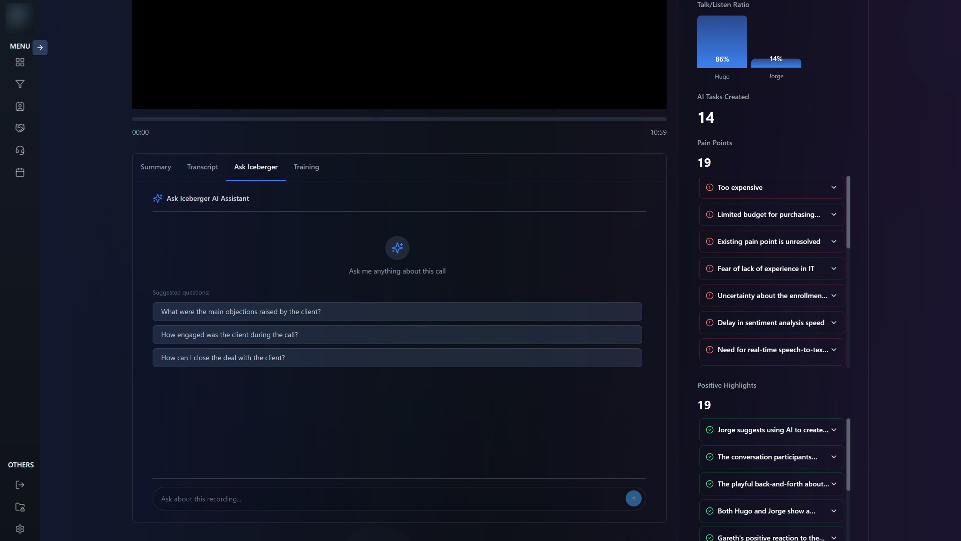Expand Uncertainty about the enrollment chevron

[x=834, y=296]
